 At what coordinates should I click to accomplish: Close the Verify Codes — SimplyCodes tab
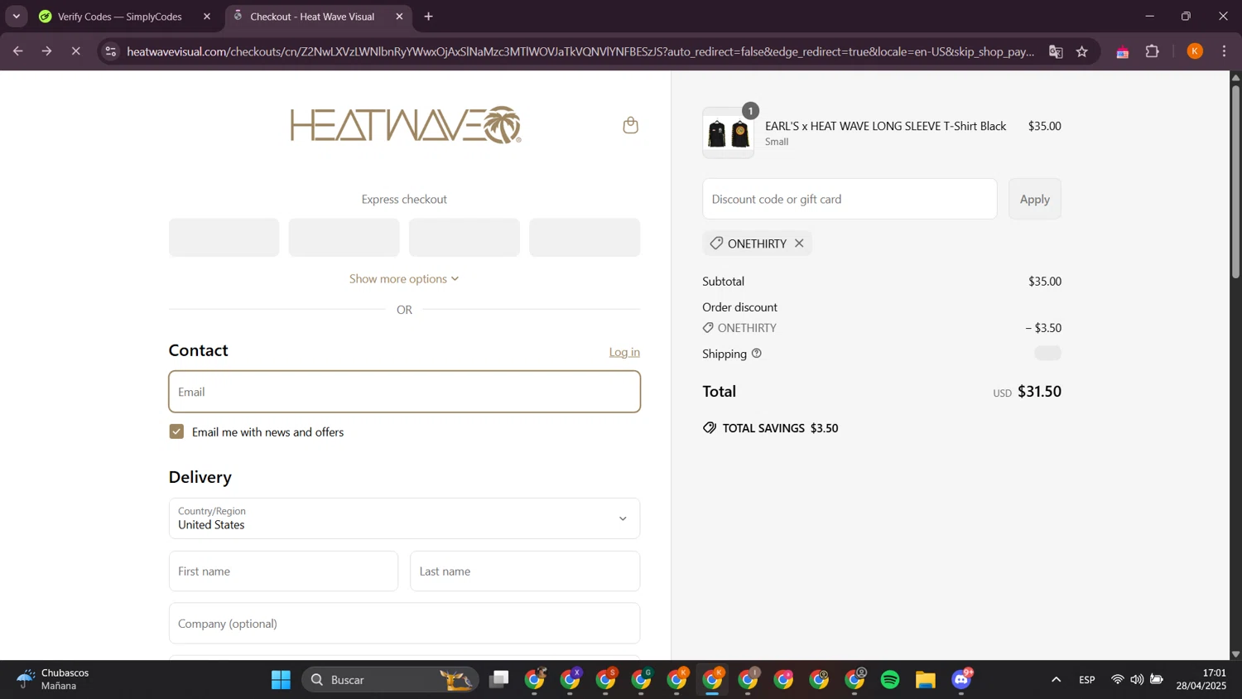pos(207,17)
